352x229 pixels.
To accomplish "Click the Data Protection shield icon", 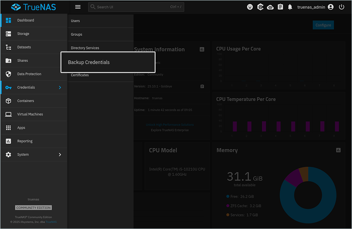I will 8,74.
